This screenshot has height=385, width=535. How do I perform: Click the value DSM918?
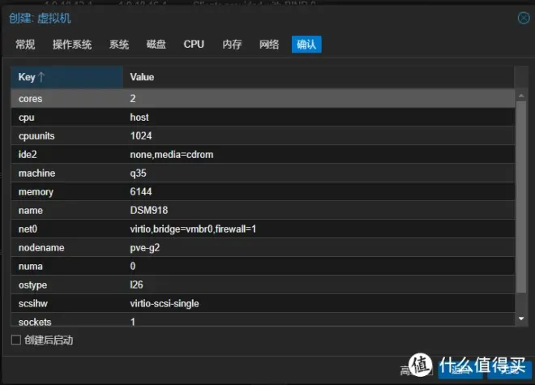click(x=149, y=210)
